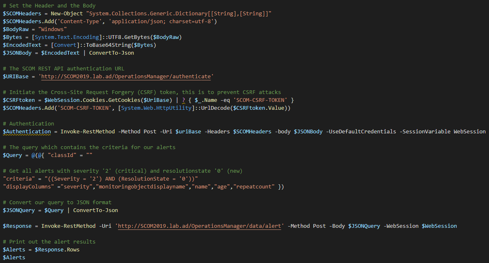Click $Response.Rows expression

pos(57,250)
